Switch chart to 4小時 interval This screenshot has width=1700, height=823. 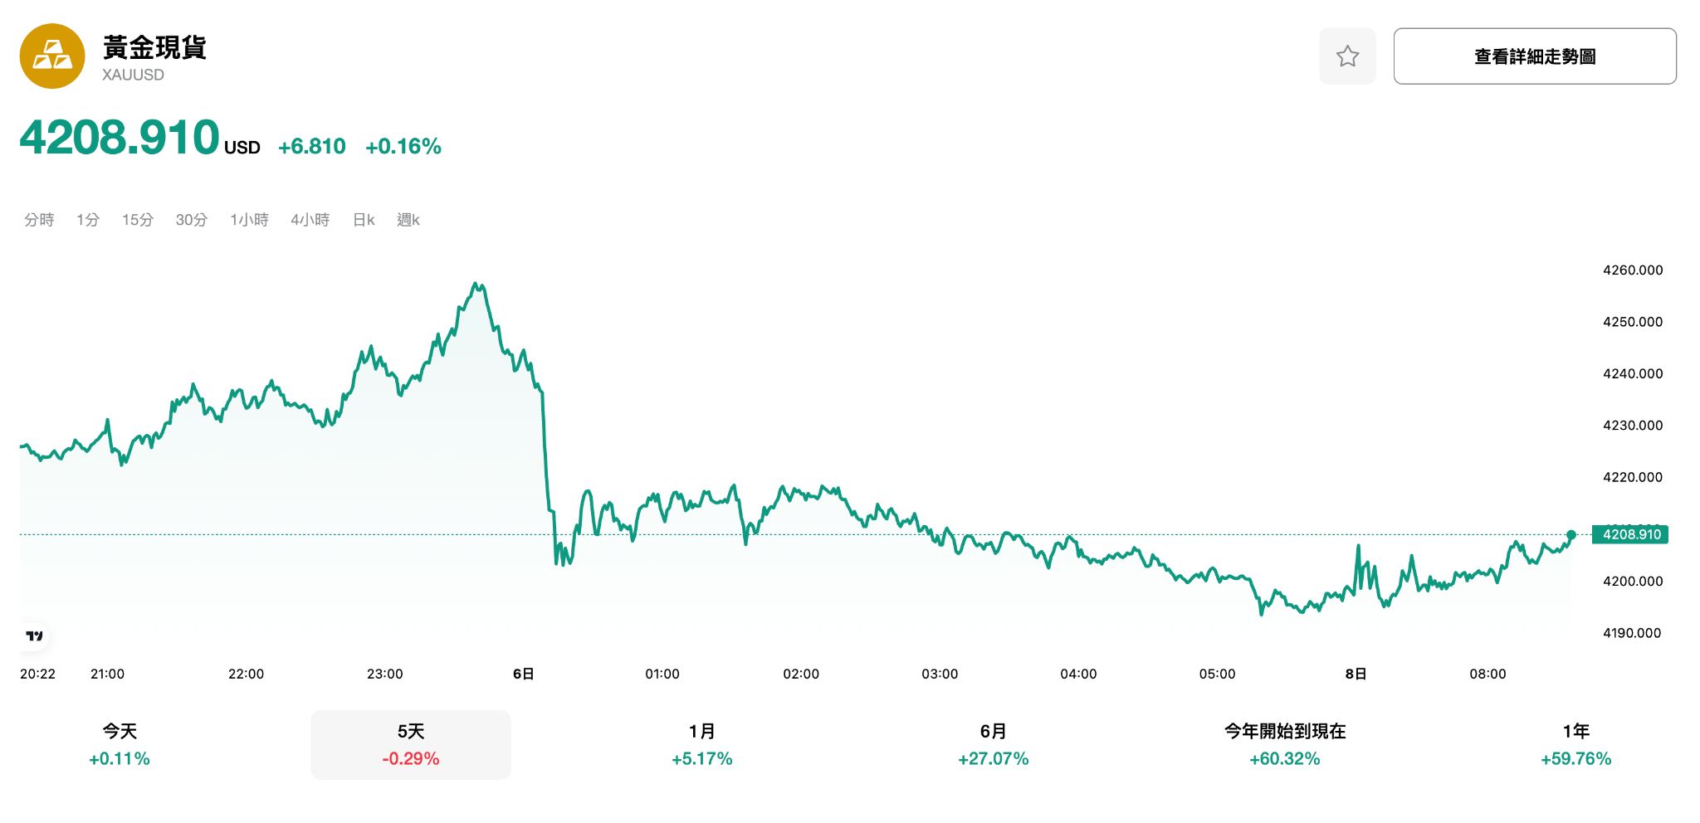pyautogui.click(x=311, y=220)
